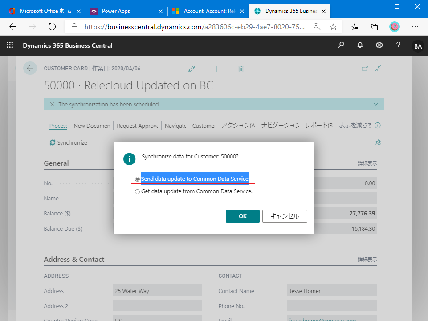Click the Contact Name field Jesse Homer
The image size is (428, 321).
(x=332, y=290)
